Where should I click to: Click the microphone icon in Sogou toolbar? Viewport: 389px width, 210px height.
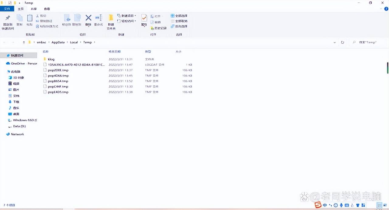[x=341, y=205]
